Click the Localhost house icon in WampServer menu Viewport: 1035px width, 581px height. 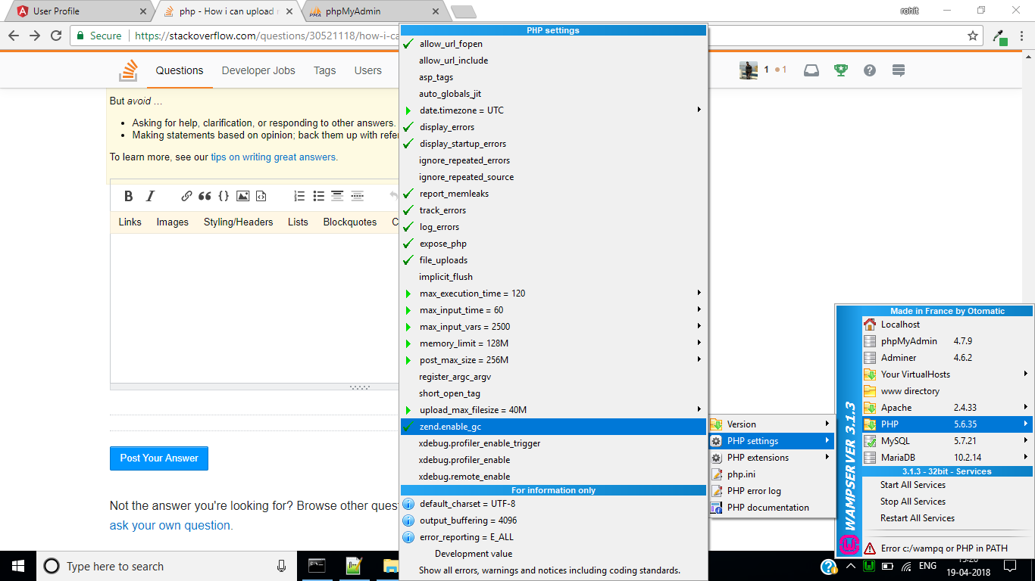pyautogui.click(x=870, y=325)
